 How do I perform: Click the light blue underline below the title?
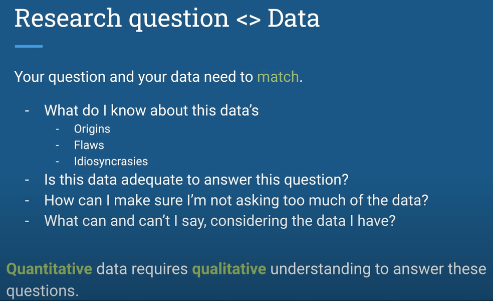pos(29,46)
